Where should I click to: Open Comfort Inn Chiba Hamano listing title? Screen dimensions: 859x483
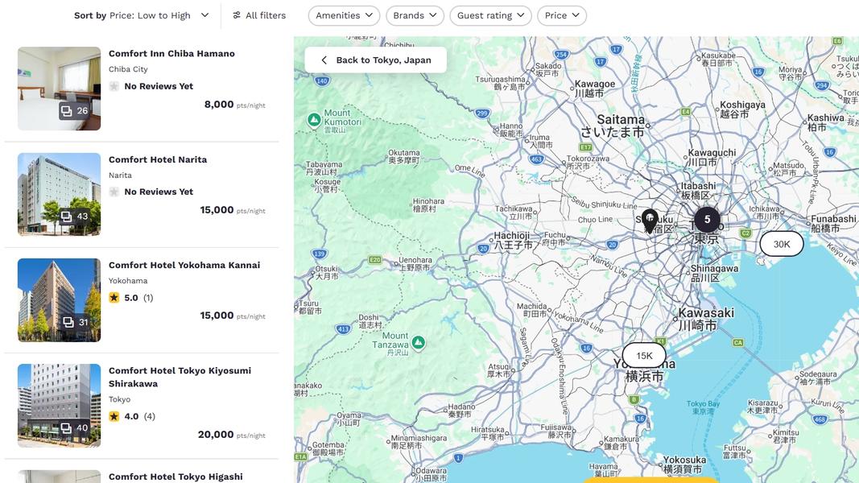171,53
